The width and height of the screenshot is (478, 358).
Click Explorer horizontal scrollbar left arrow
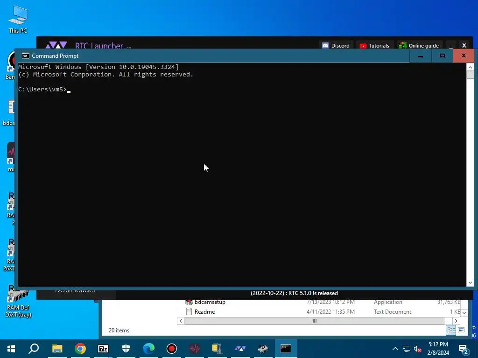pos(181,321)
